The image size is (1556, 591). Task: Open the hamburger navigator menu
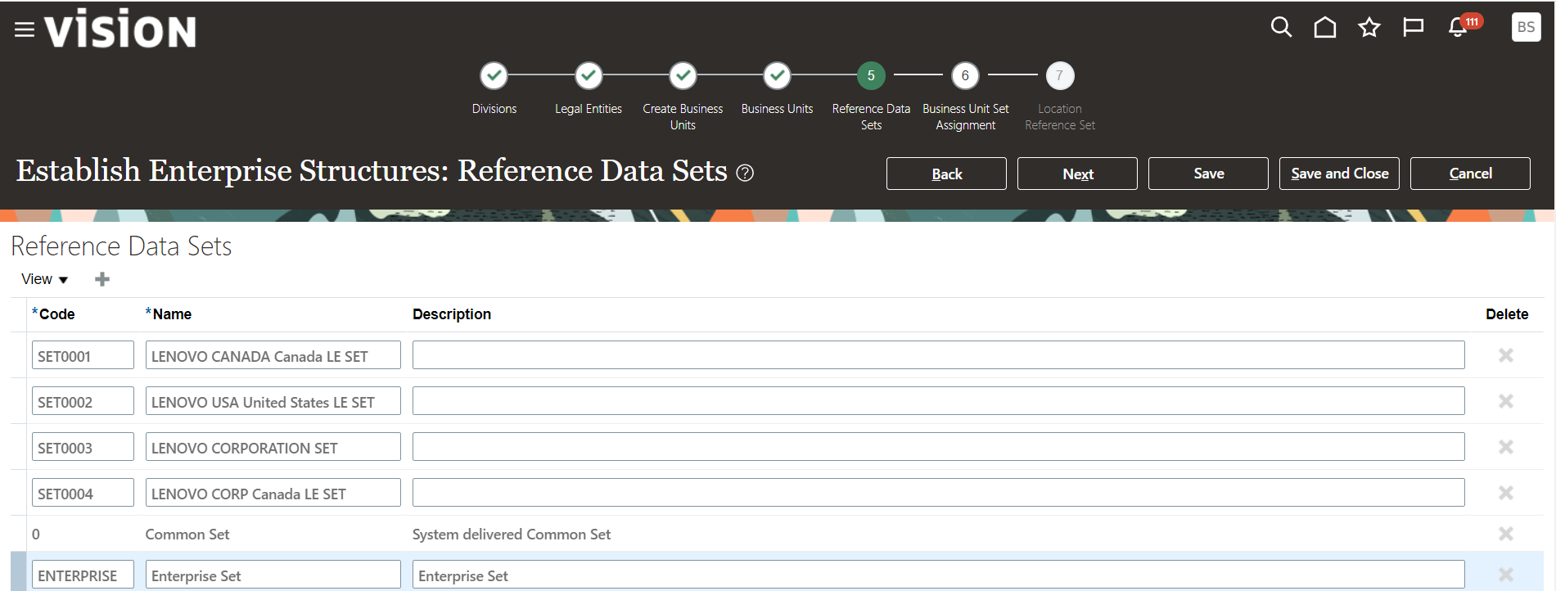(25, 29)
